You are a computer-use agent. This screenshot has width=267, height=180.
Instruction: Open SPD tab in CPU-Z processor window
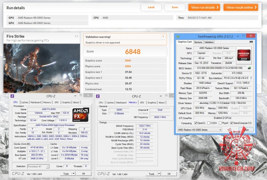coord(56,103)
